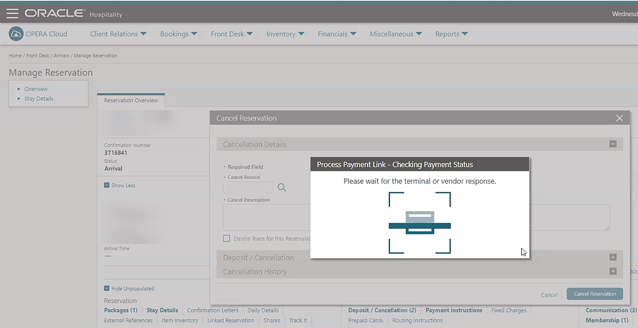This screenshot has width=638, height=328.
Task: Open the Linked Reservation link
Action: [x=231, y=321]
